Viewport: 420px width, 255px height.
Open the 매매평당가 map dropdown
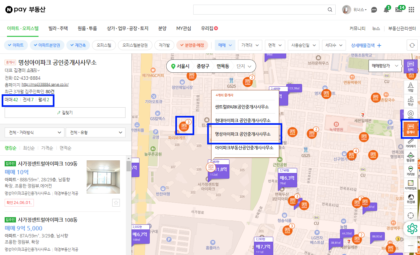coord(385,66)
